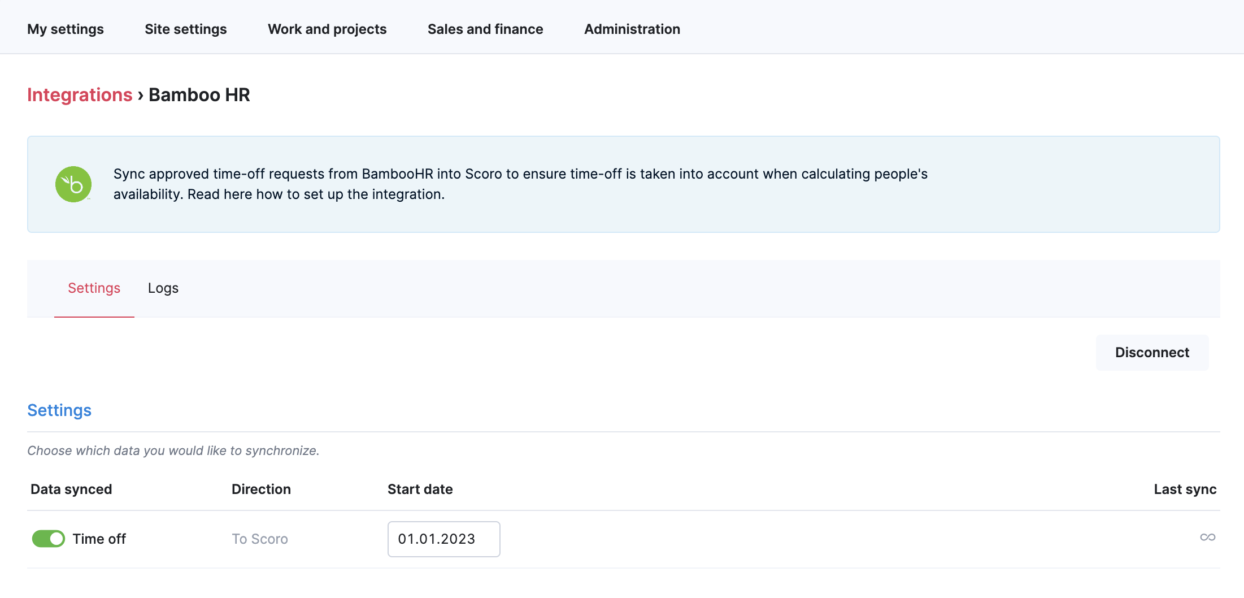Select the red Settings tab

[x=94, y=288]
